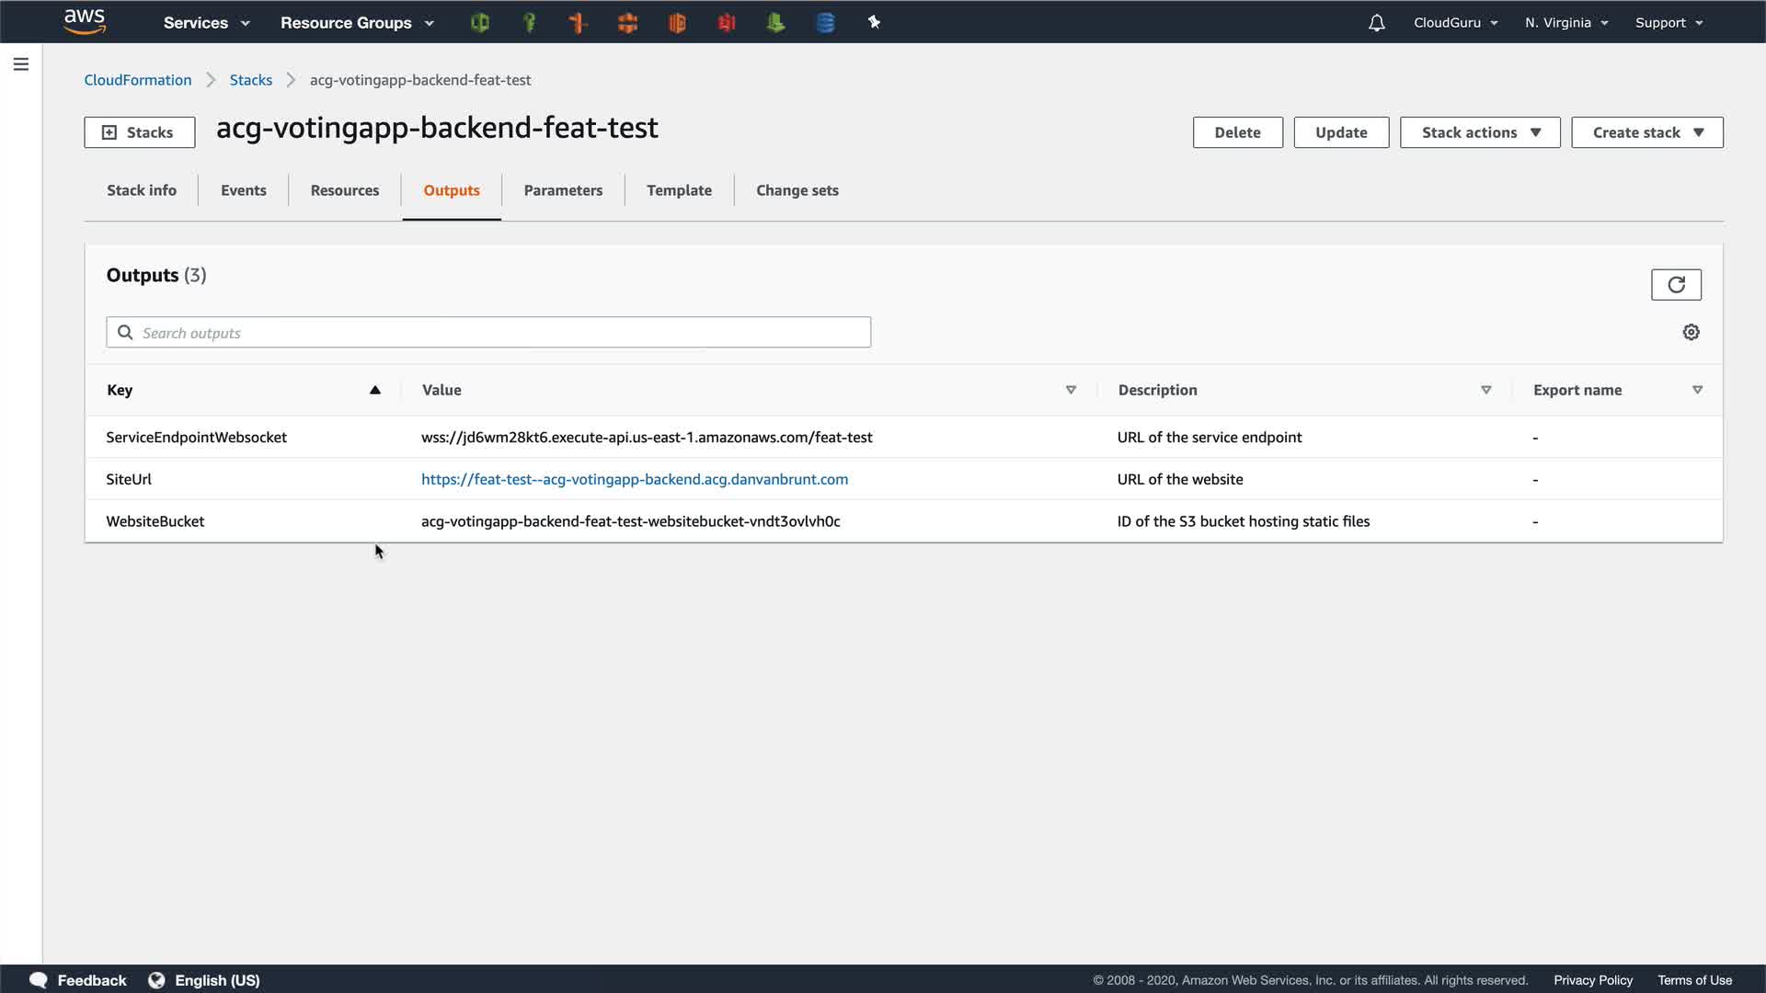This screenshot has width=1766, height=993.
Task: Open the Stack actions dropdown
Action: point(1480,132)
